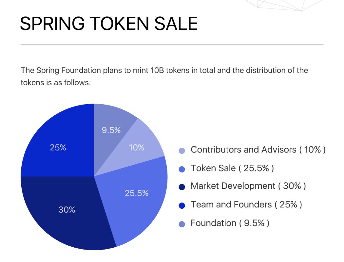Click the Spring Foundation description paragraph
344x262 pixels.
[x=164, y=76]
